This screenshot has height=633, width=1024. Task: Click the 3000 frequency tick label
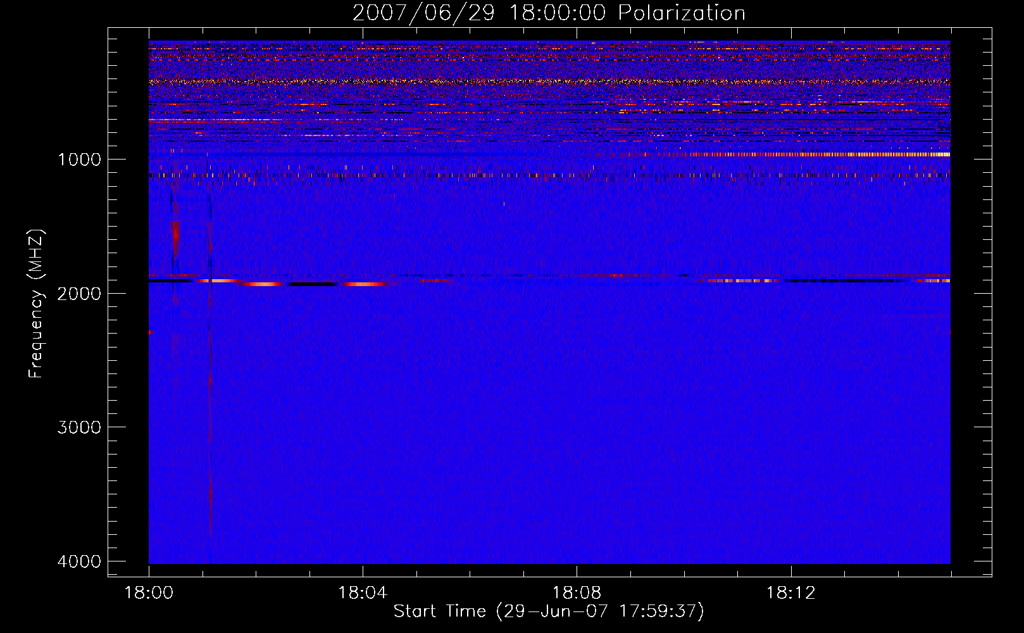(x=79, y=427)
